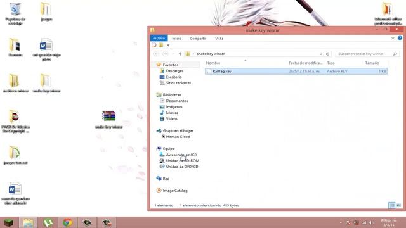Click the Minecraft block Start icon
Image resolution: width=406 pixels, height=228 pixels.
tap(8, 222)
